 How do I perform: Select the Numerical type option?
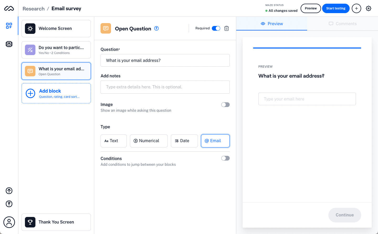pos(149,141)
